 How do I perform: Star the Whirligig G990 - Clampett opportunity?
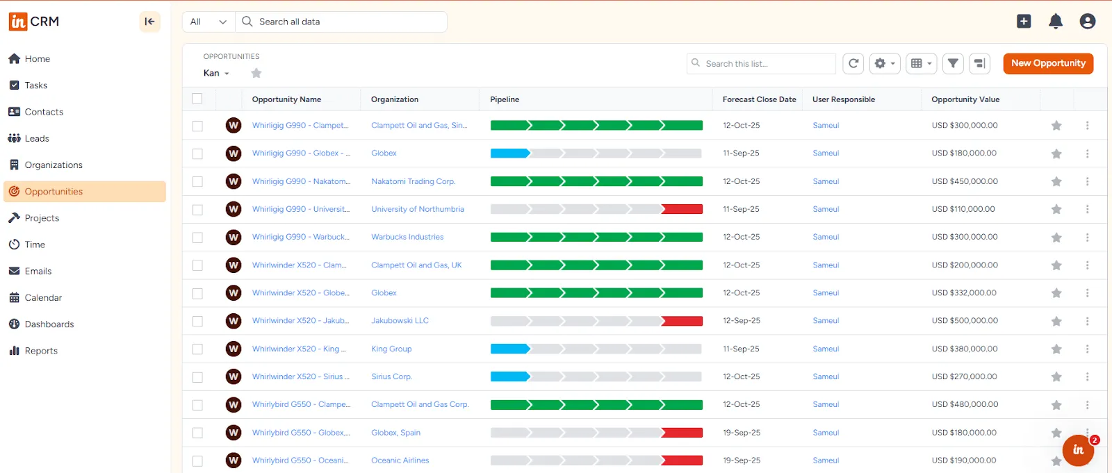[x=1056, y=126]
